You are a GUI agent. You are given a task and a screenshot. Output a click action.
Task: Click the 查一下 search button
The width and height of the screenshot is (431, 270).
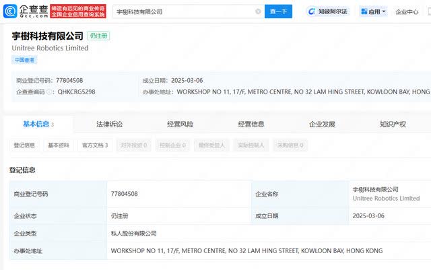tap(278, 11)
